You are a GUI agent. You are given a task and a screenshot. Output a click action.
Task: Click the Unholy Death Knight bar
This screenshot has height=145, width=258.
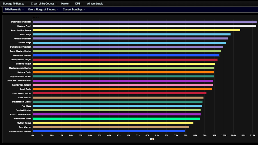(125, 60)
